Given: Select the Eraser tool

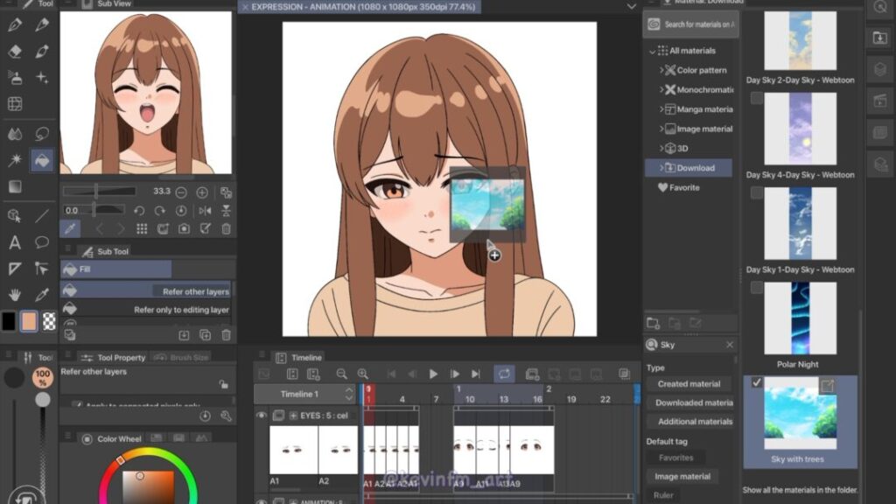Looking at the screenshot, I should pos(15,52).
